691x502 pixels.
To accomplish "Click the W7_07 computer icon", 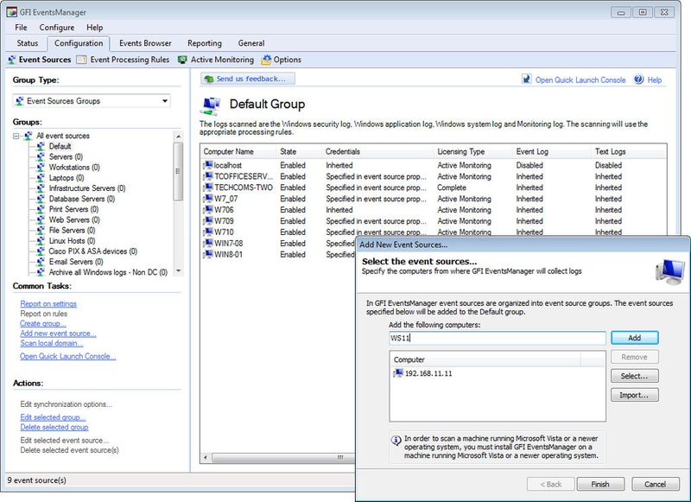I will [x=207, y=199].
